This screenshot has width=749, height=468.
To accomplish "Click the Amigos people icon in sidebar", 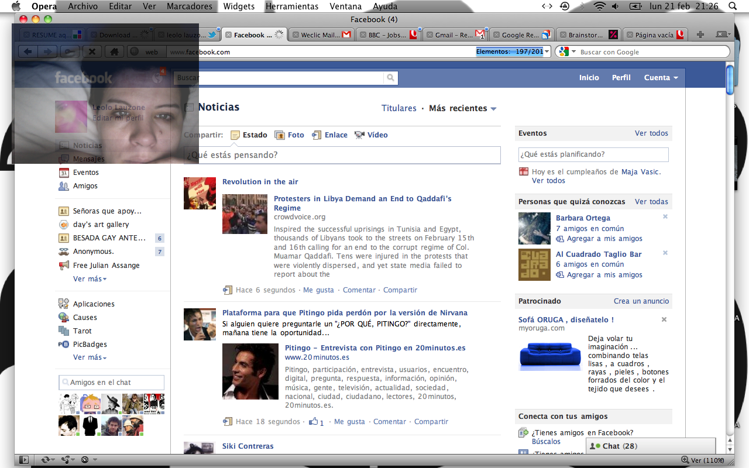I will 64,186.
